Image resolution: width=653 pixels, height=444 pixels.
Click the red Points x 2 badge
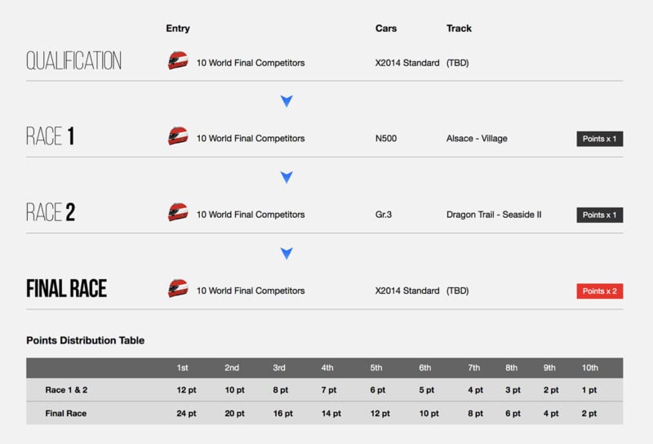pyautogui.click(x=600, y=291)
